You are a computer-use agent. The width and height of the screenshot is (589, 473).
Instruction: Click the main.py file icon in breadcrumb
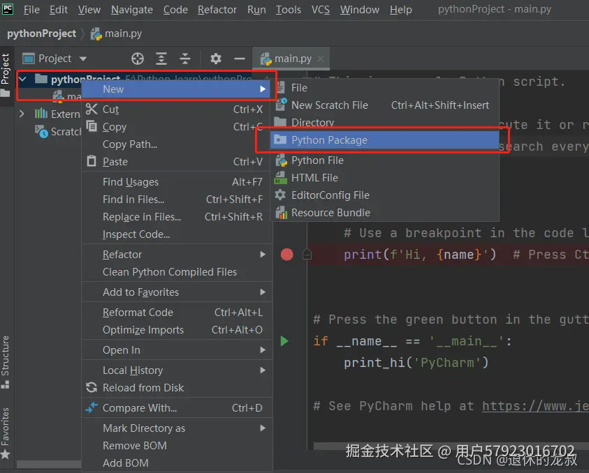(96, 34)
